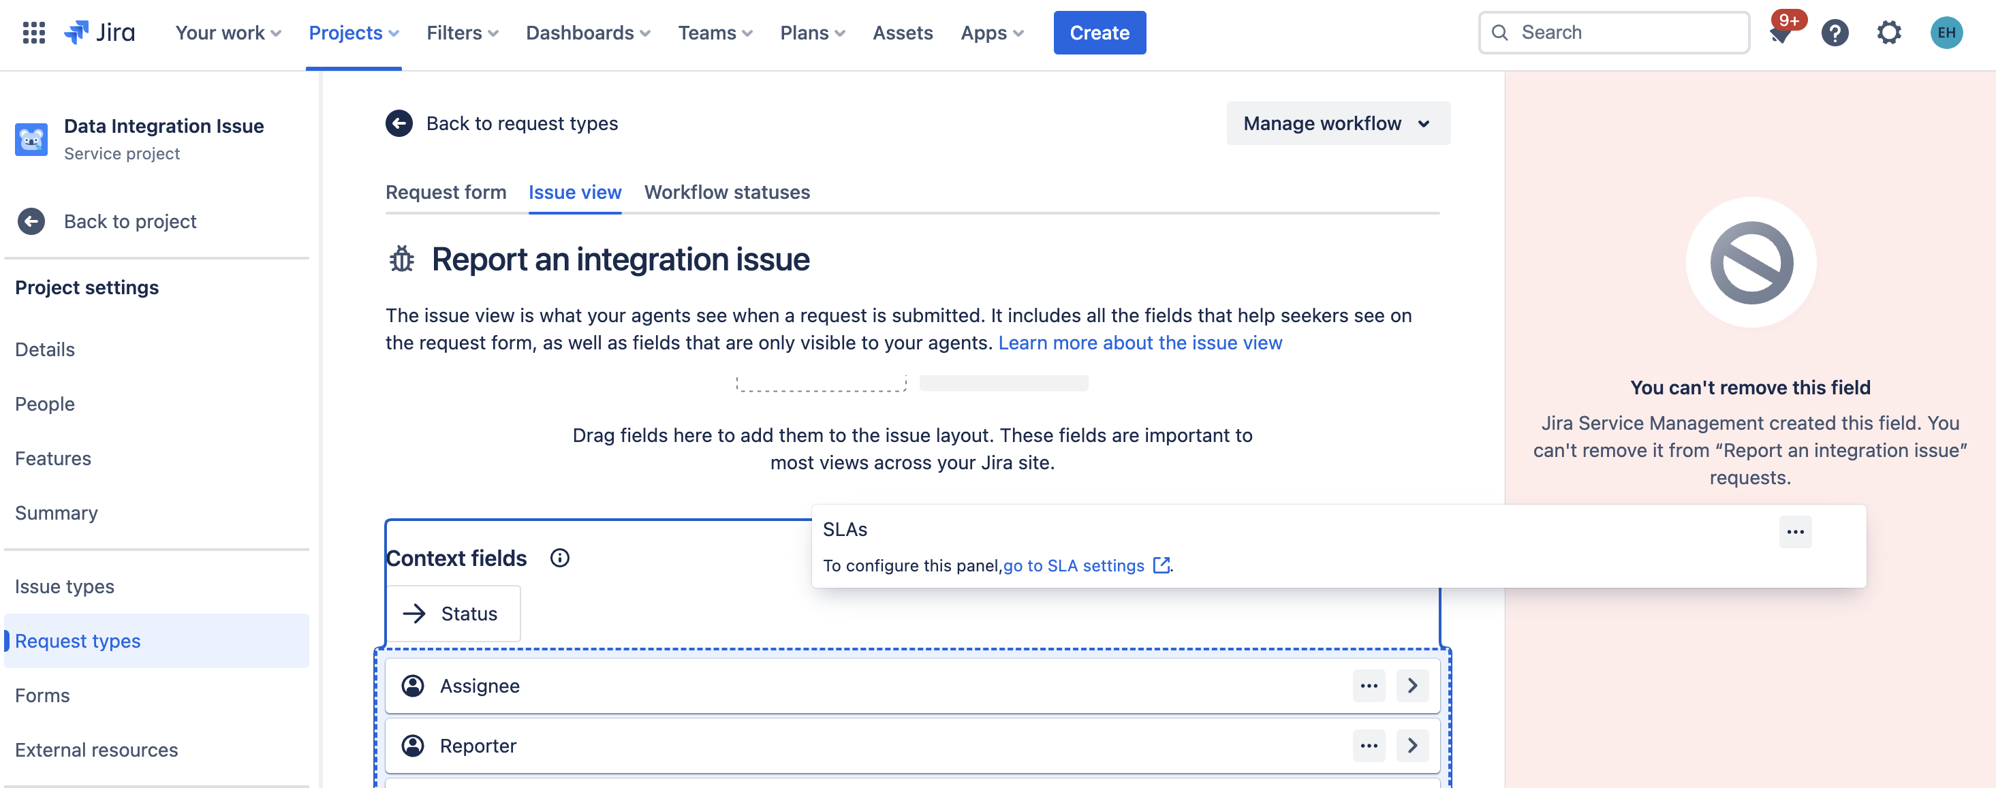Image resolution: width=1996 pixels, height=788 pixels.
Task: Open the notifications bell
Action: pyautogui.click(x=1781, y=34)
